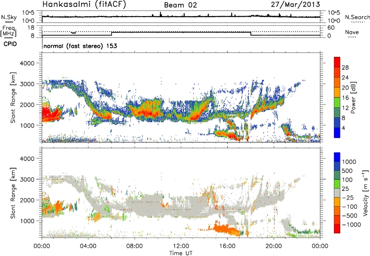Select the Freq. [MHz] axis label

click(9, 31)
